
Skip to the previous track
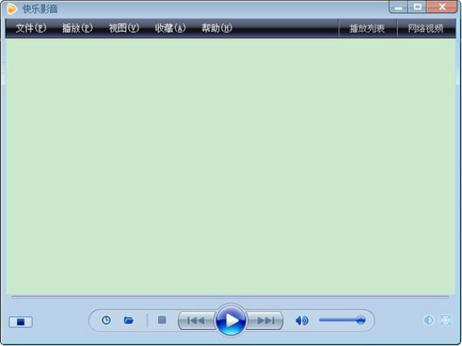(196, 321)
